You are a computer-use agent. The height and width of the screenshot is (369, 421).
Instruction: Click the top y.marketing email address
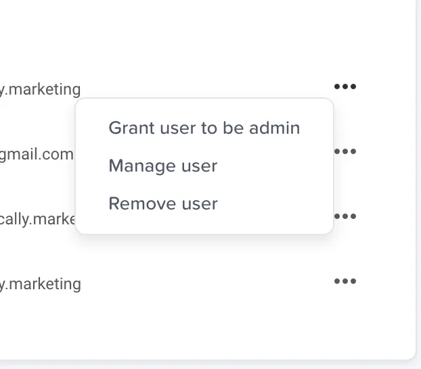point(41,89)
